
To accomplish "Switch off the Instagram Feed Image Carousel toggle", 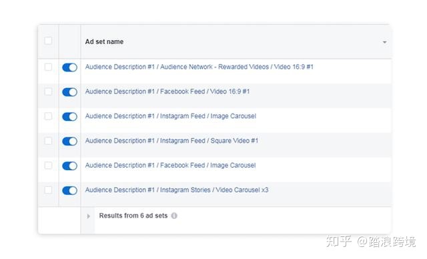I will click(69, 117).
